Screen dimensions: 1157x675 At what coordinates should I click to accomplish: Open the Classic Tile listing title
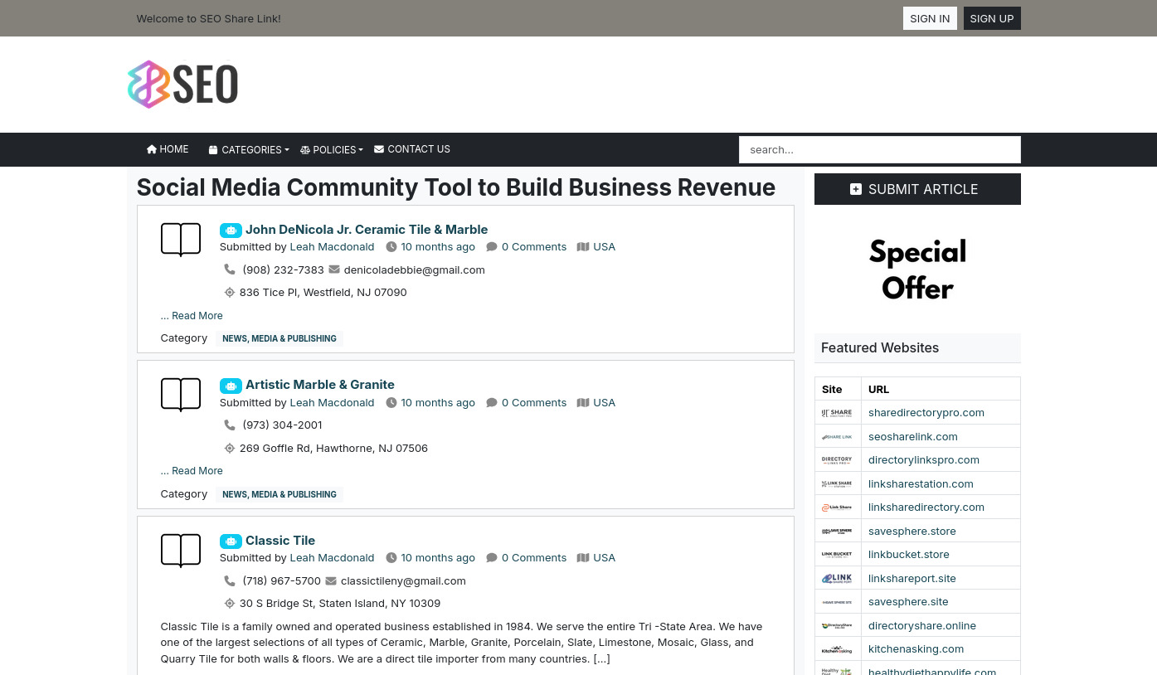coord(280,541)
